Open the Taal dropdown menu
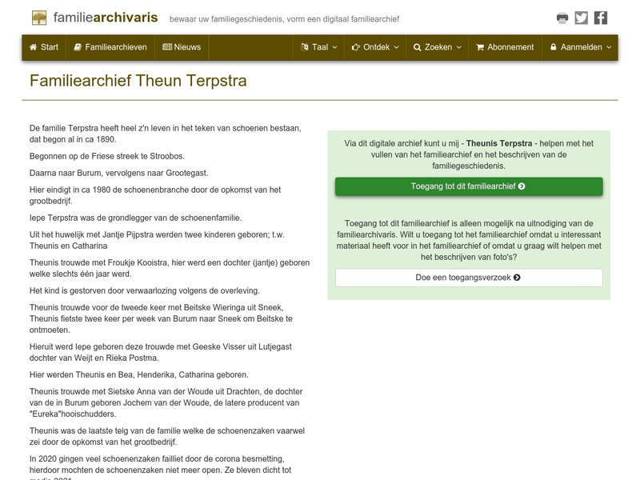Screen dimensions: 640x480 [x=318, y=47]
